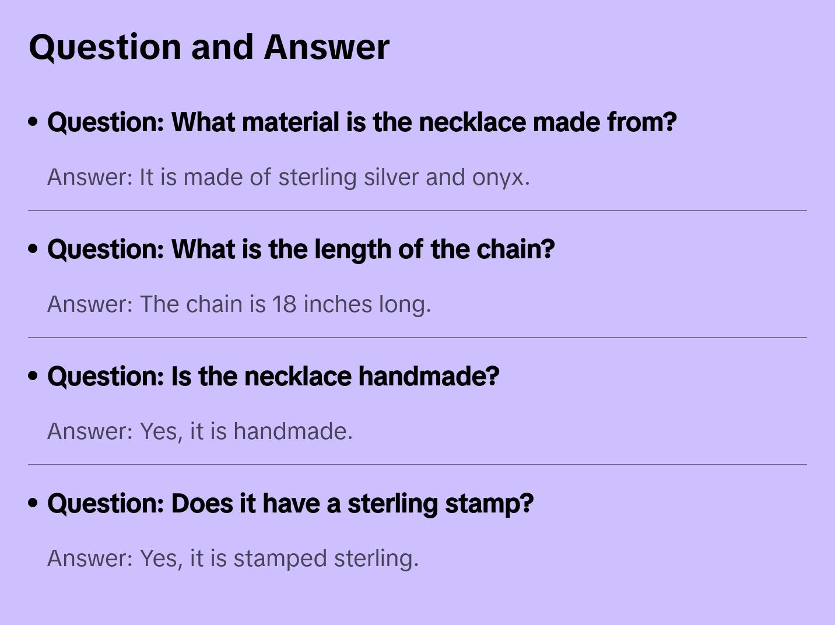
Task: Click the bullet beside the sterling stamp question
Action: click(33, 504)
